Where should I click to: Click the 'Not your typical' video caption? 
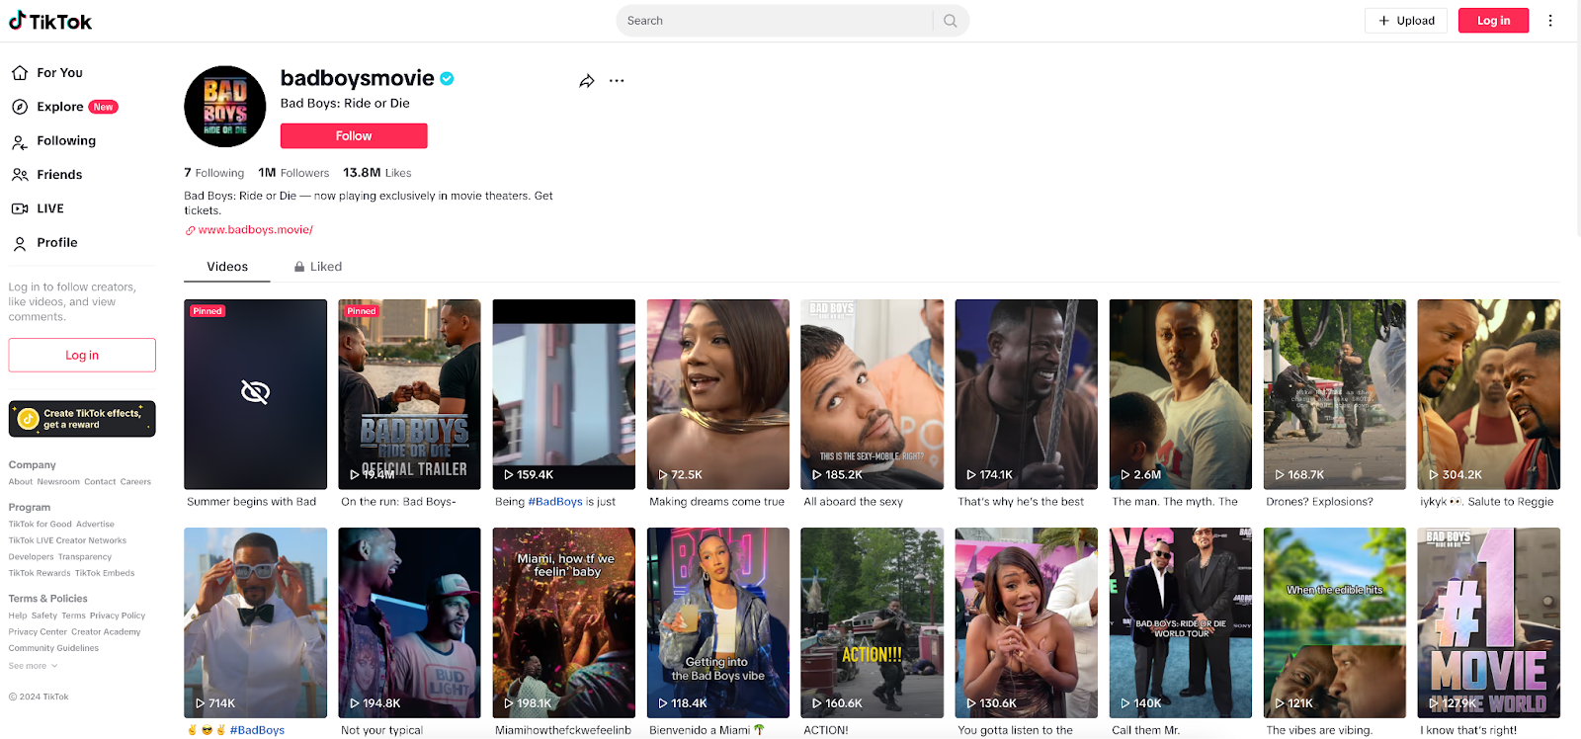point(381,730)
